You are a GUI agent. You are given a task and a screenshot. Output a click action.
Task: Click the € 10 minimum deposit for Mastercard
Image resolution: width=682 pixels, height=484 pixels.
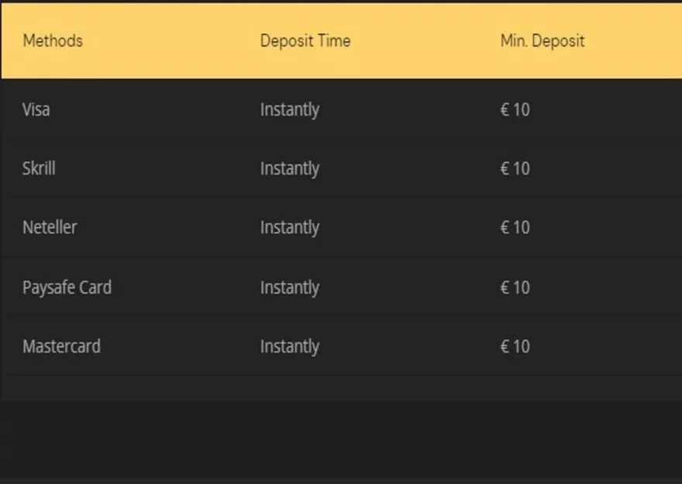click(x=515, y=346)
